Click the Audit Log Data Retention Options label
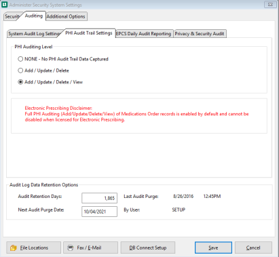This screenshot has width=279, height=257. [43, 185]
